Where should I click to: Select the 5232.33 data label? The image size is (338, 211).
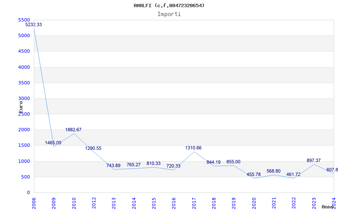tap(33, 24)
